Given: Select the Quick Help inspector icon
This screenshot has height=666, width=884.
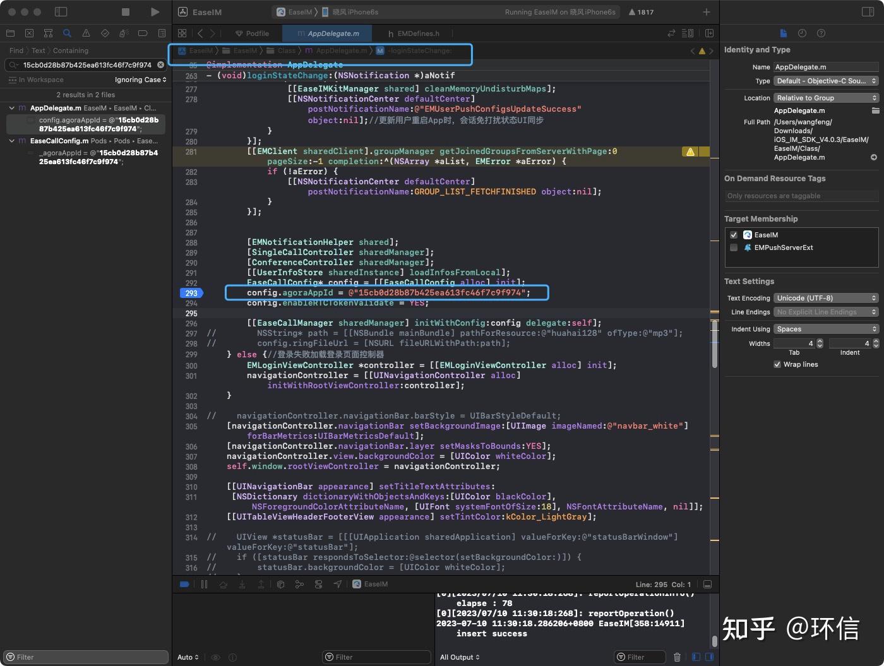Looking at the screenshot, I should point(821,33).
